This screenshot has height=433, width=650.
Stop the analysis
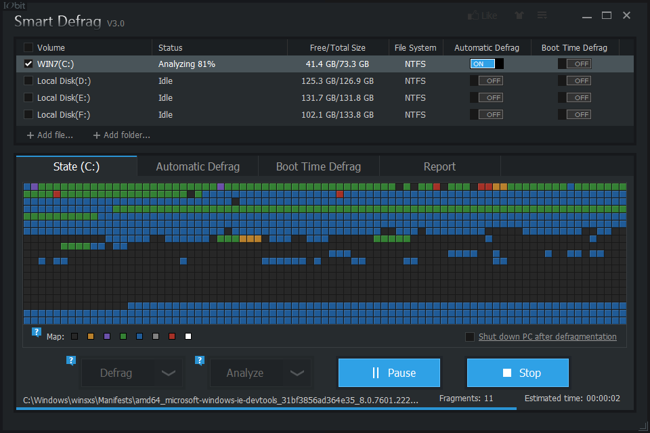[518, 373]
